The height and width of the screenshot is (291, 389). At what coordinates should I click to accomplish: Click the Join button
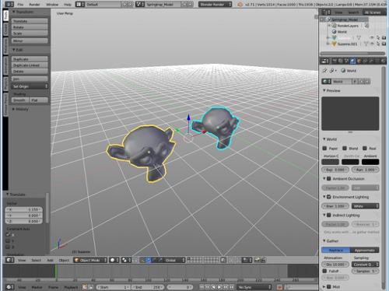coord(30,79)
